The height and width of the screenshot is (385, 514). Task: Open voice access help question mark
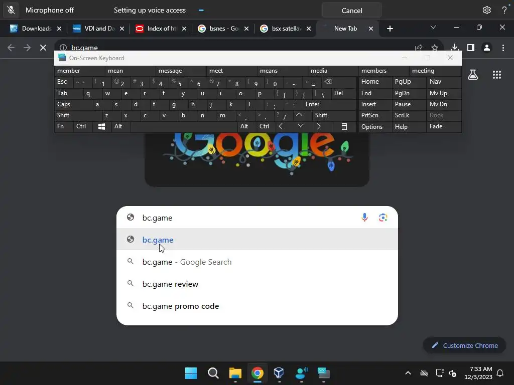504,10
